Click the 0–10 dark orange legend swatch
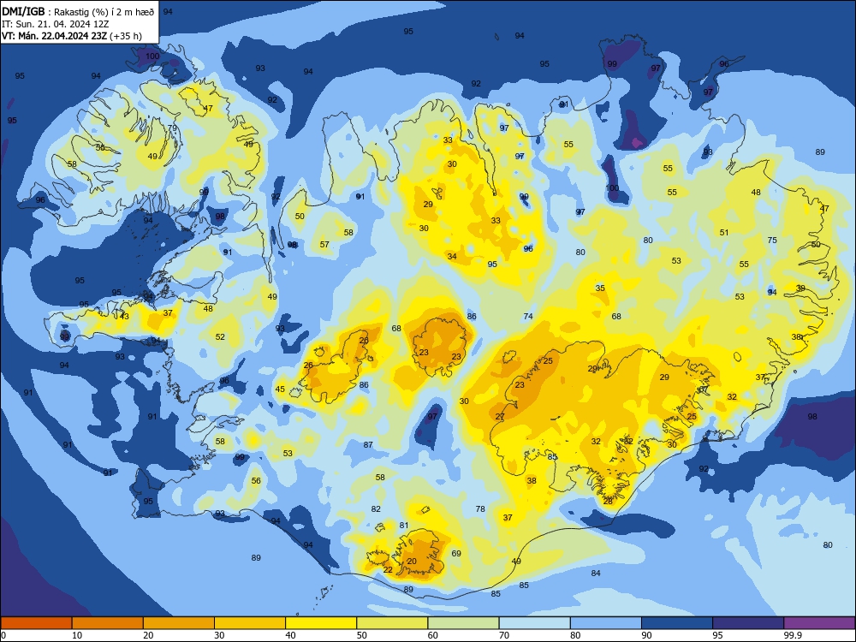The width and height of the screenshot is (856, 642). 36,623
